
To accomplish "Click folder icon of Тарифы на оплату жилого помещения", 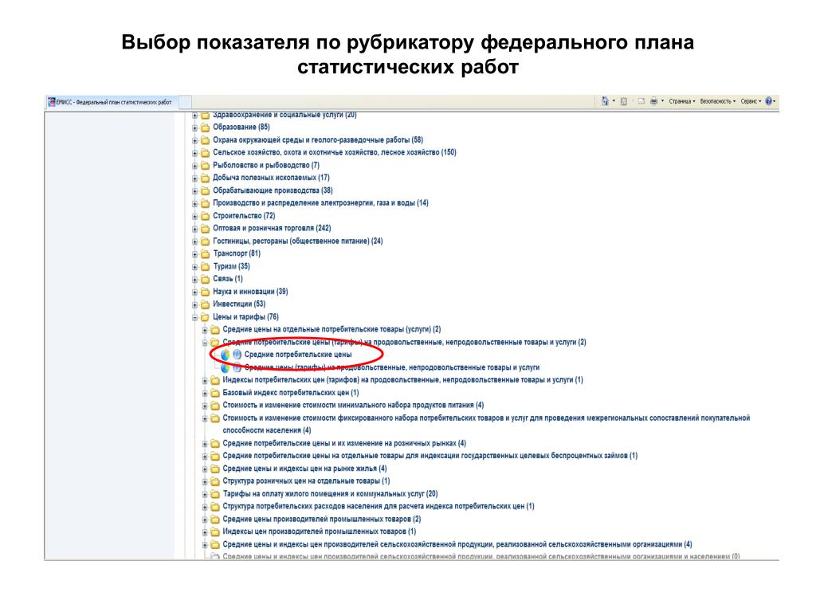I will [215, 494].
